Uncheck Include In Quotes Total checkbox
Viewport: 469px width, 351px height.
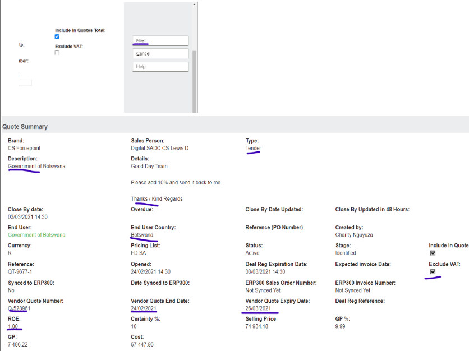coord(57,37)
